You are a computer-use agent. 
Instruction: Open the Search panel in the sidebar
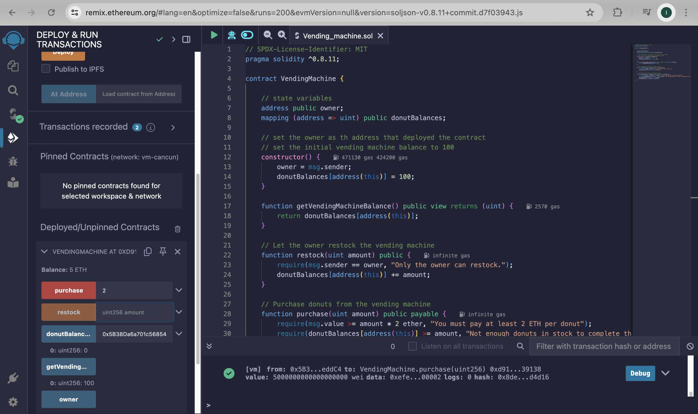point(13,90)
